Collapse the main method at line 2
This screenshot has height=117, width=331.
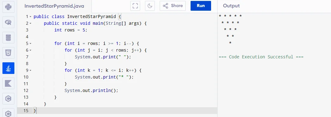(30, 24)
